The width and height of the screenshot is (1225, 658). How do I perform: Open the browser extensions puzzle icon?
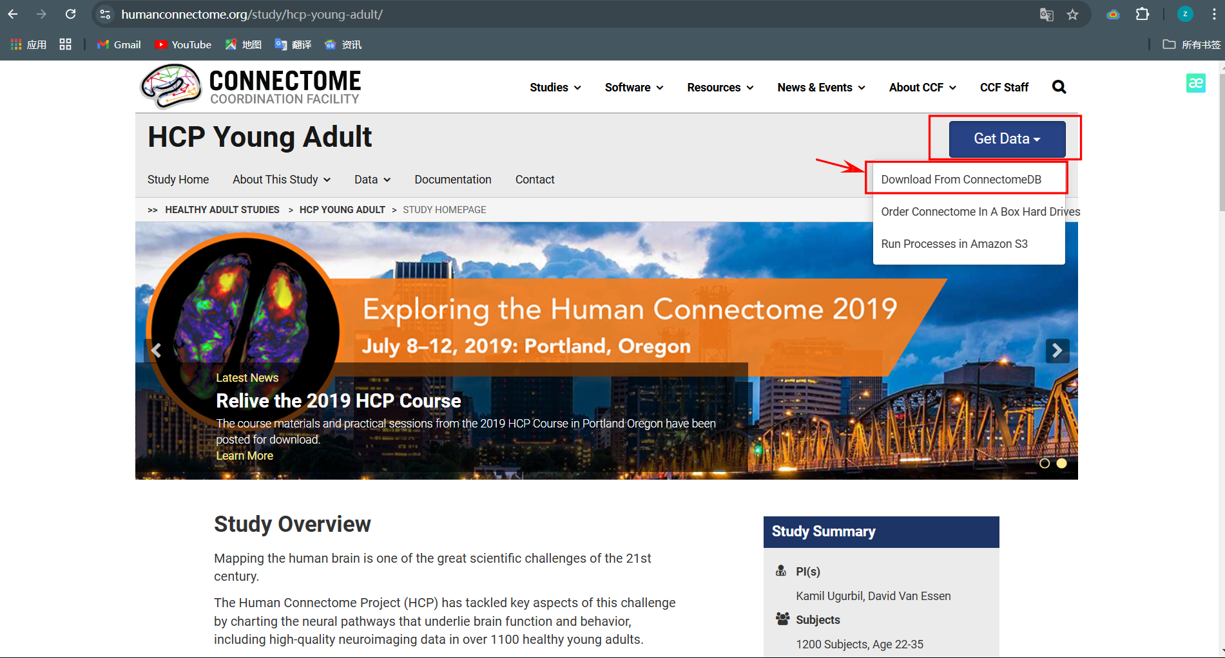[1143, 14]
